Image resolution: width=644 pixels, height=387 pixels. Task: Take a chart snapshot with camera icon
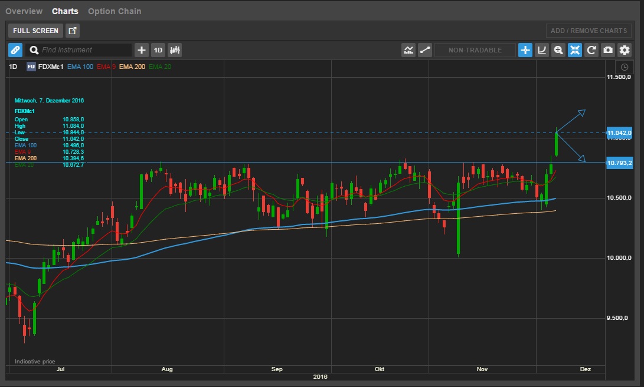coord(607,50)
